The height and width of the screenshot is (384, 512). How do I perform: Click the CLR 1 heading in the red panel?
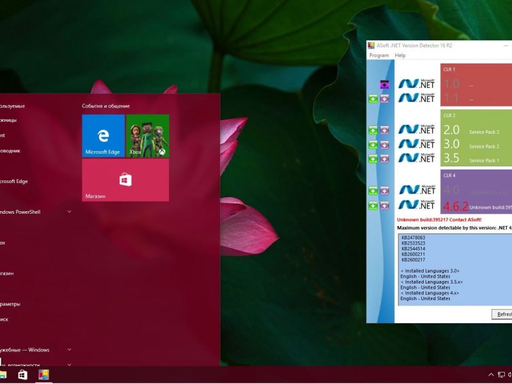pyautogui.click(x=449, y=69)
